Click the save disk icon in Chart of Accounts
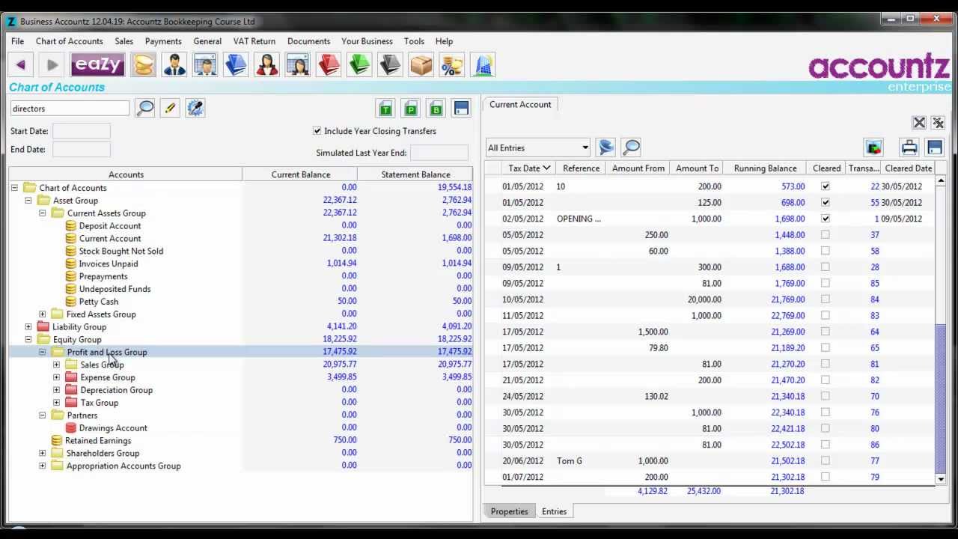The image size is (958, 539). [x=461, y=109]
